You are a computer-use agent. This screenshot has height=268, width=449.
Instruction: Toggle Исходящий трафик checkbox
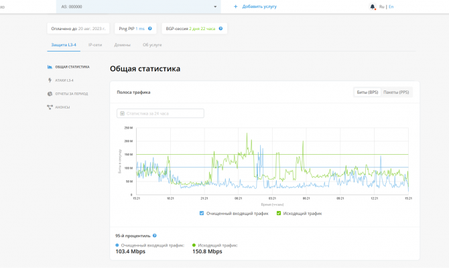point(279,213)
